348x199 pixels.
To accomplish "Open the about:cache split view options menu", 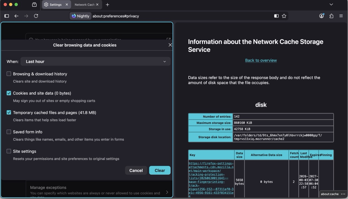I will click(x=343, y=194).
